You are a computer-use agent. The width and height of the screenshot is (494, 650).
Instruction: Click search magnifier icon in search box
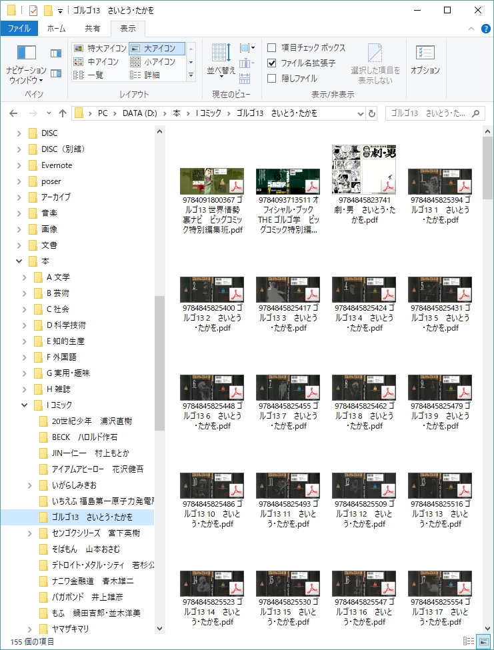(476, 113)
